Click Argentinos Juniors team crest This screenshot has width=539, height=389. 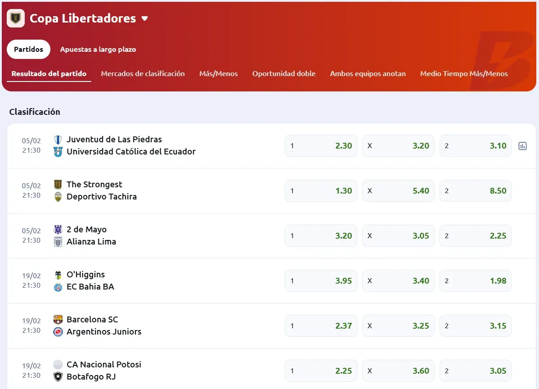(x=58, y=332)
